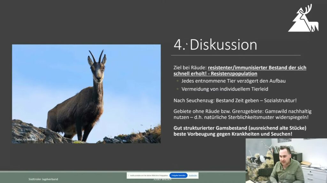327x183 pixels.
Task: Click the deer and tree logo
Action: (x=303, y=19)
